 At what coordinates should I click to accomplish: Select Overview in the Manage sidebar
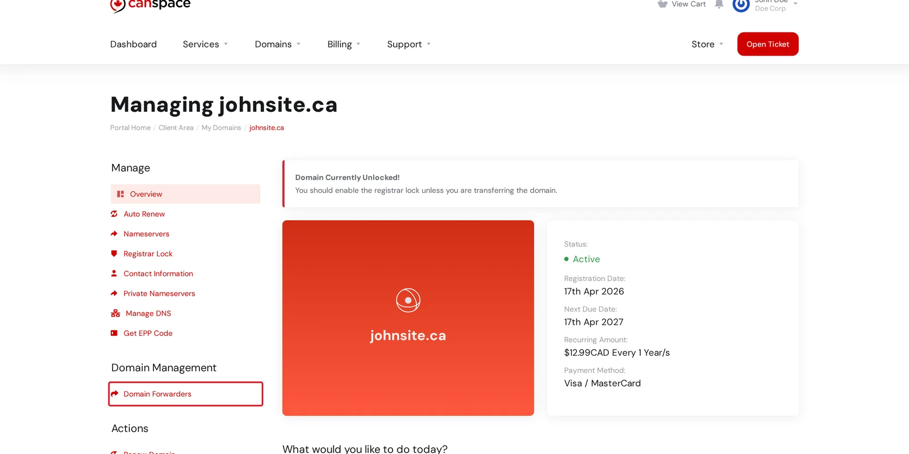(x=185, y=194)
